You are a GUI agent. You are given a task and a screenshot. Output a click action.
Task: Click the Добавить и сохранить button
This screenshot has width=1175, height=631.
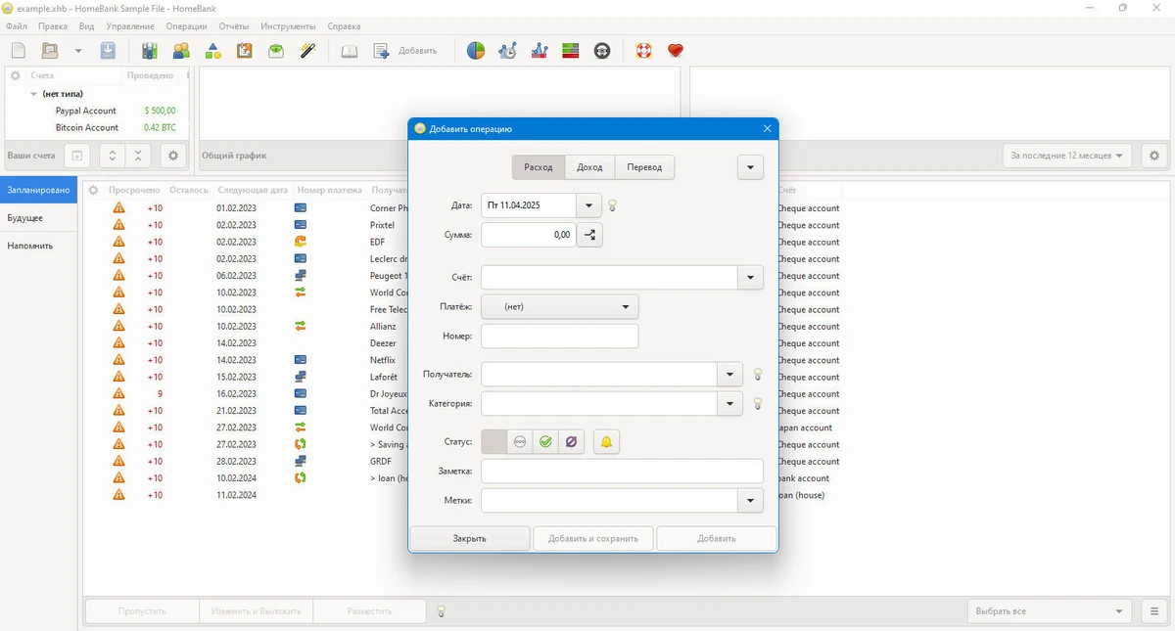[593, 538]
